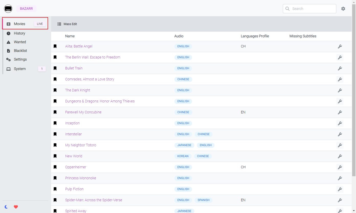
Task: Click the Dungeons & Dragons row wrench icon
Action: [340, 101]
